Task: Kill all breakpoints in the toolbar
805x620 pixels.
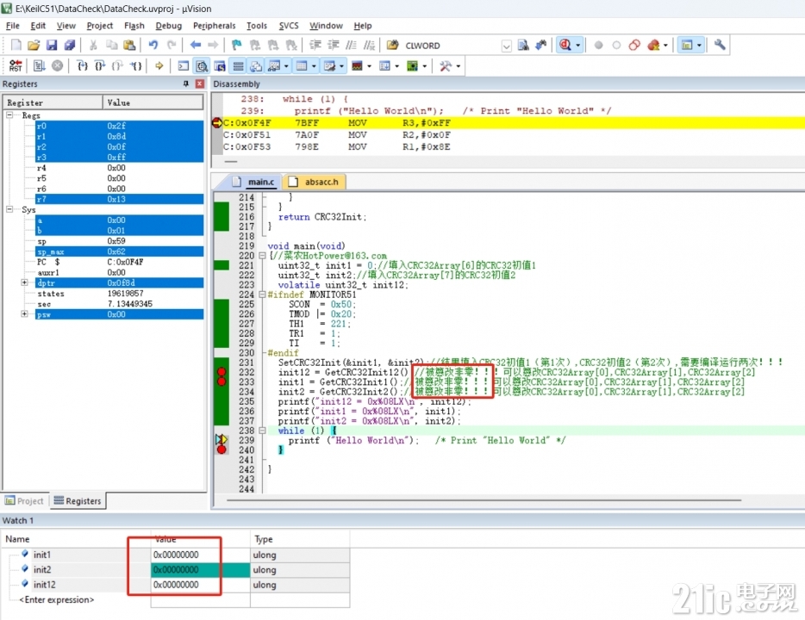Action: pos(653,45)
